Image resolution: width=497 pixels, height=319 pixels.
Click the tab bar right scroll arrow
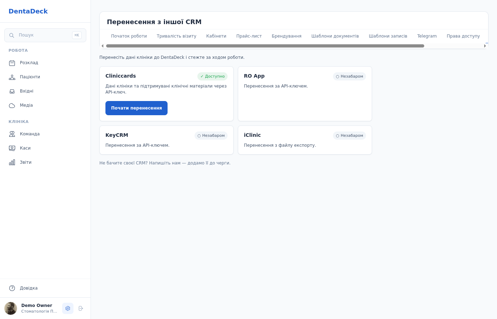coord(485,46)
